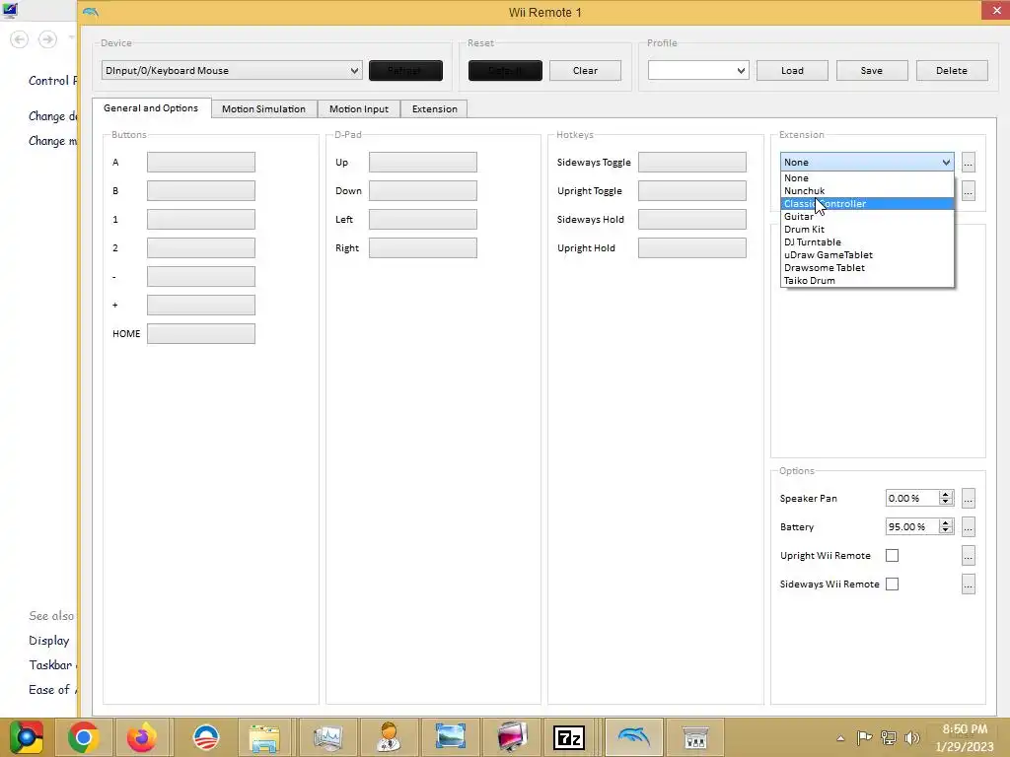Select None from the extension list
Screen dimensions: 1010x757
(x=867, y=178)
